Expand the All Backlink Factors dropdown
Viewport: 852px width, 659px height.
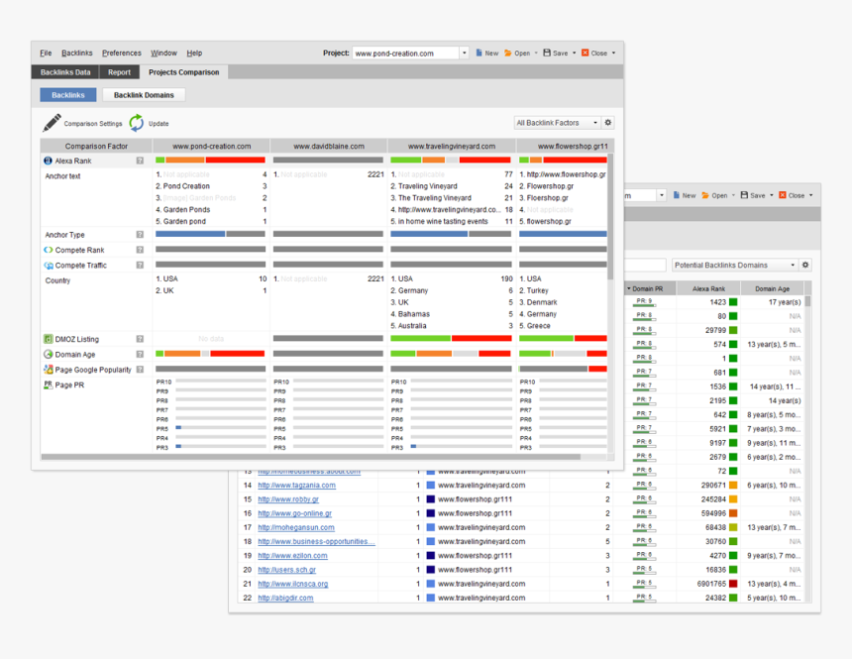tap(595, 122)
